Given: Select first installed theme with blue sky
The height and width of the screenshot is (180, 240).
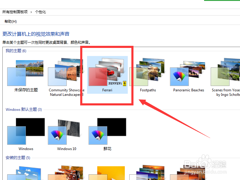Looking at the screenshot, I should [24, 173].
